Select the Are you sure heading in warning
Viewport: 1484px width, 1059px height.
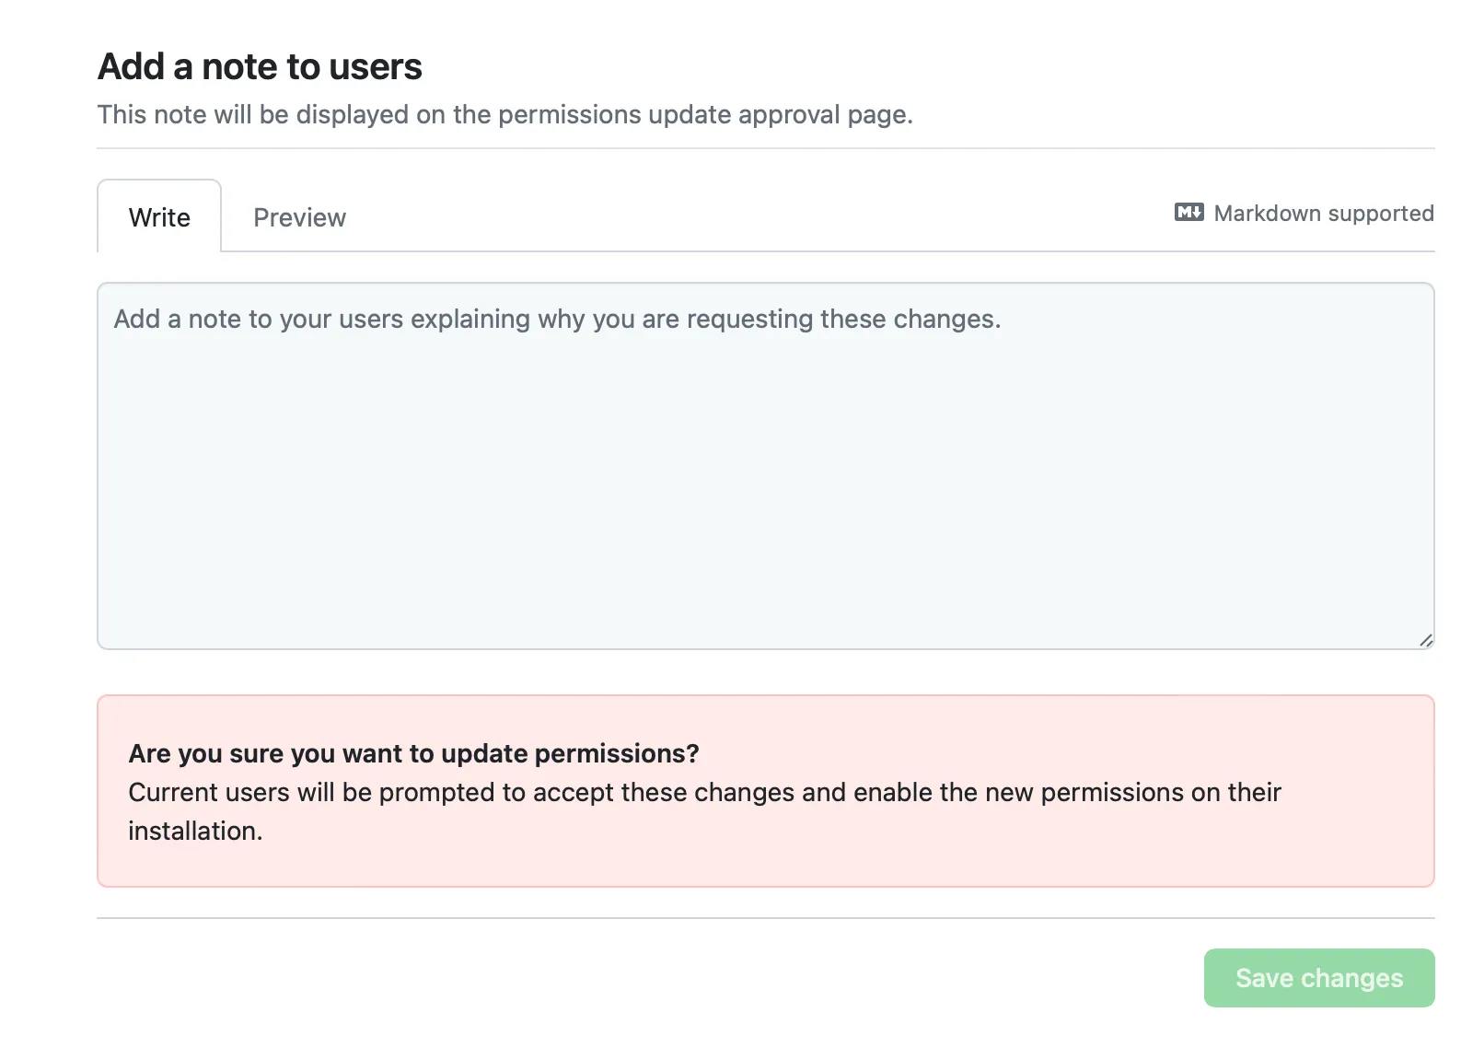tap(413, 752)
